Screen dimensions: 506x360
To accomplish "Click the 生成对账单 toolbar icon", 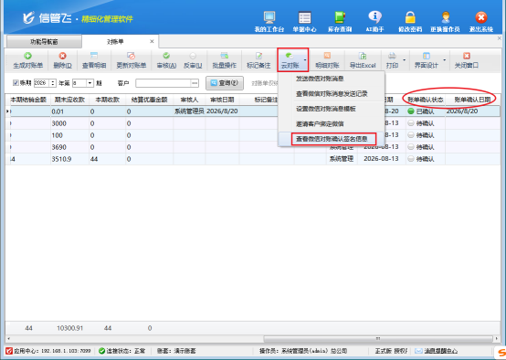I will 27,56.
